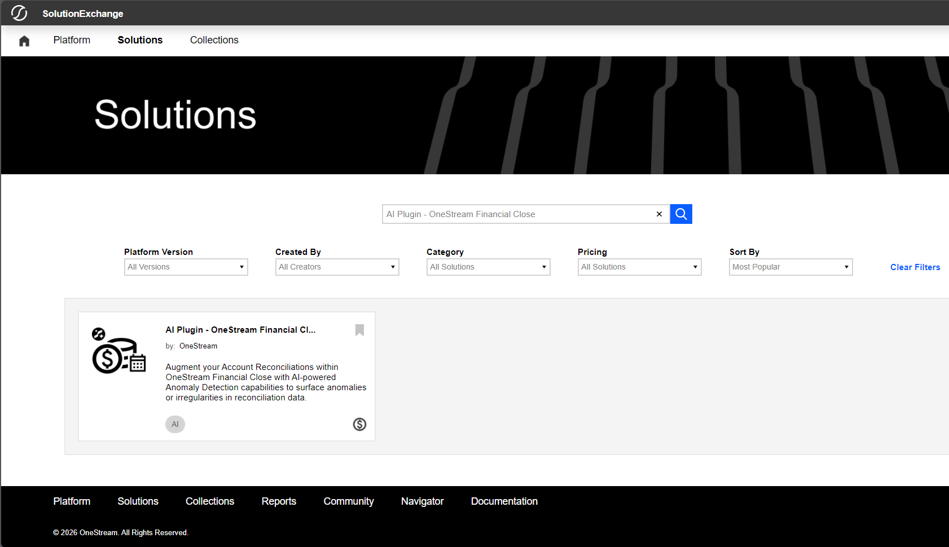The width and height of the screenshot is (949, 547).
Task: Select the Solutions tab in top navigation
Action: point(140,40)
